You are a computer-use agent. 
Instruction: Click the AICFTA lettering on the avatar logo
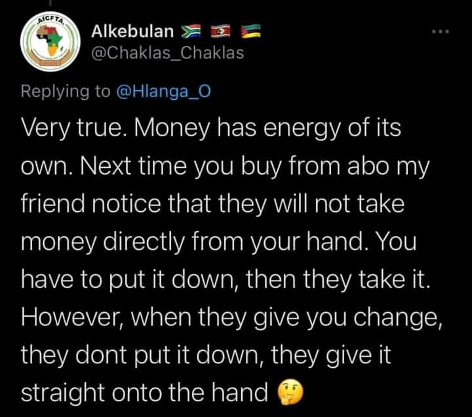(x=51, y=20)
